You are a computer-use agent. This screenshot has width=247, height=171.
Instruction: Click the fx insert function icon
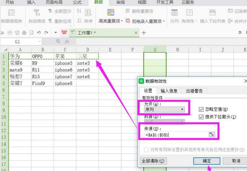(67, 41)
